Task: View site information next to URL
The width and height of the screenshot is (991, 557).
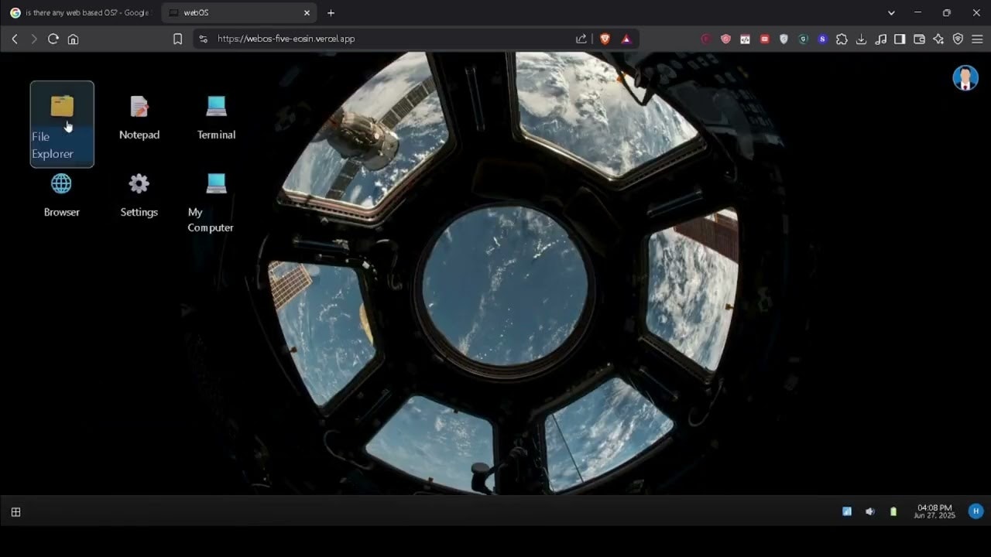Action: pyautogui.click(x=203, y=39)
